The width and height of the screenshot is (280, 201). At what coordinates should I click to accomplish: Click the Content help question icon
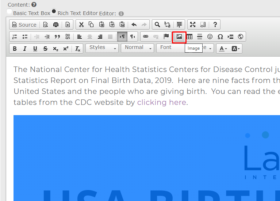34,4
